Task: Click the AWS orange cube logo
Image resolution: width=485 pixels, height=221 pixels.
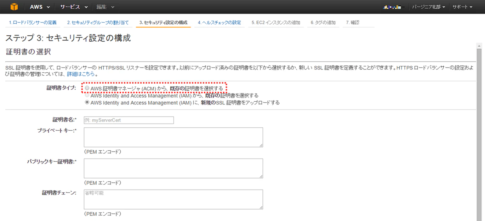Action: point(14,7)
